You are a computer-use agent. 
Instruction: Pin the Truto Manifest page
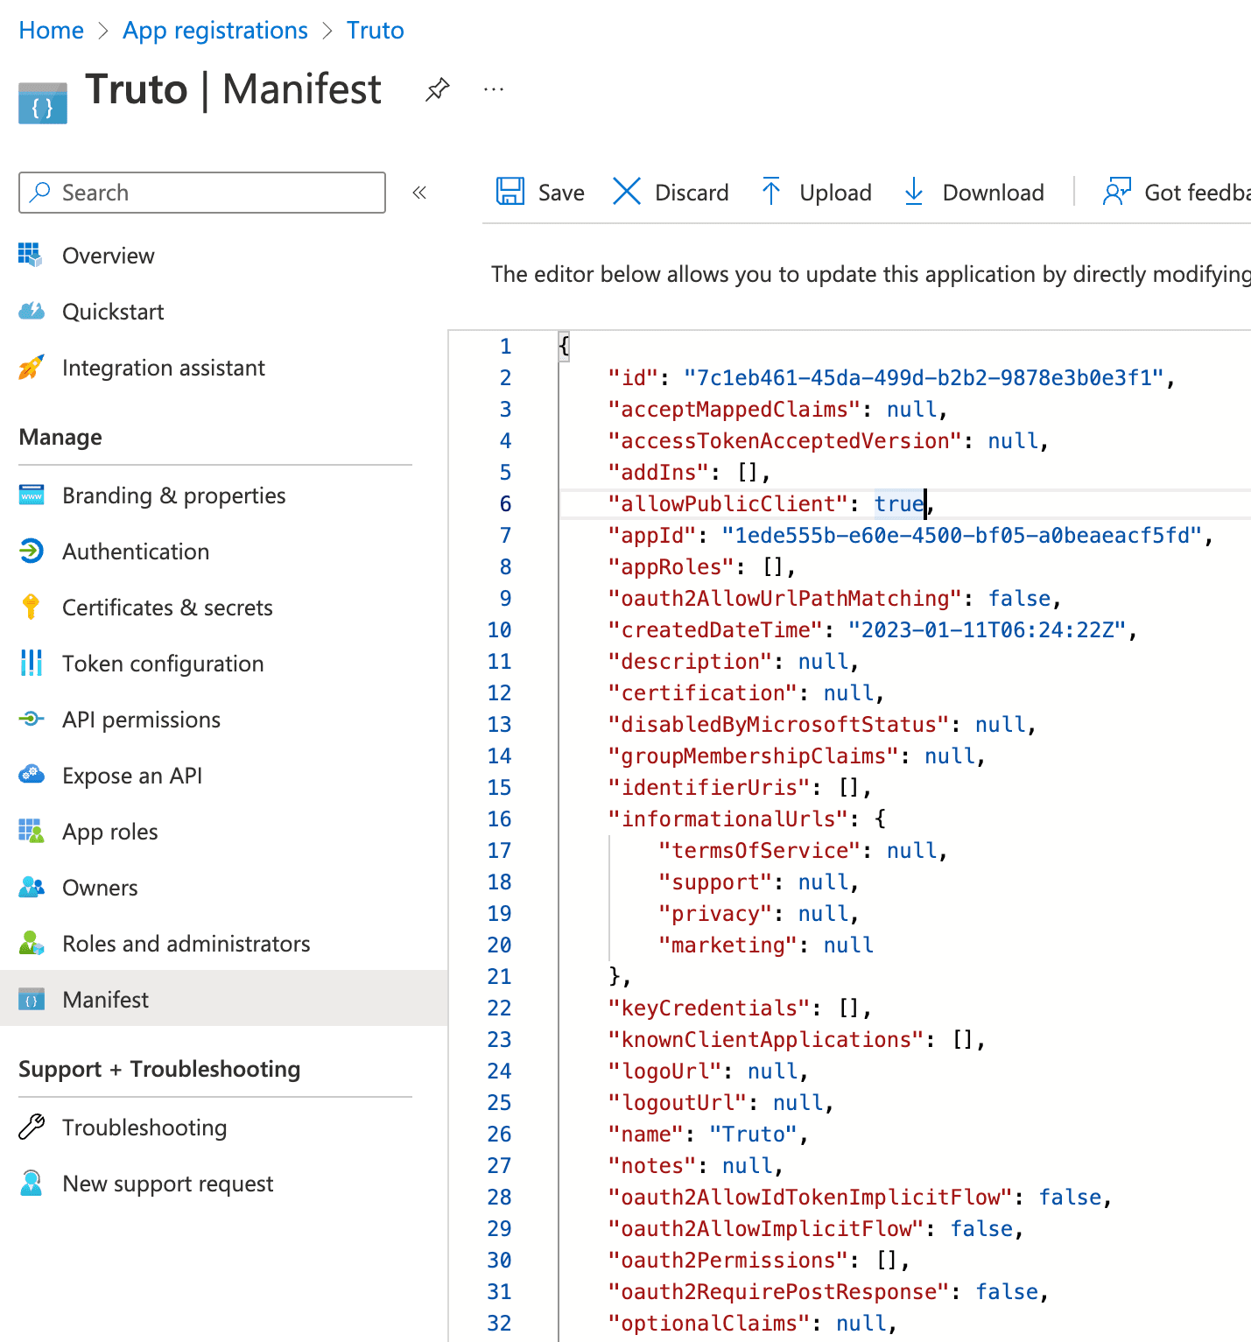[x=437, y=88]
